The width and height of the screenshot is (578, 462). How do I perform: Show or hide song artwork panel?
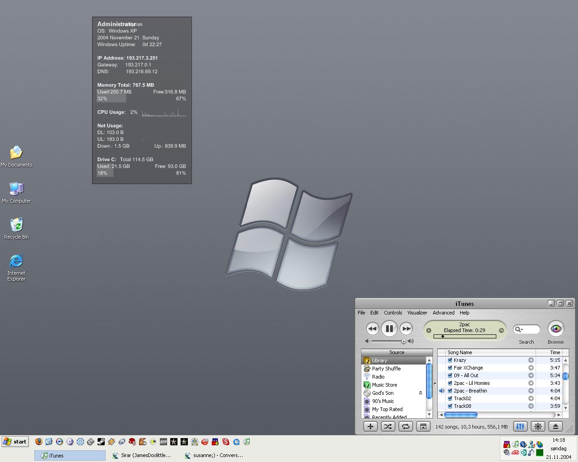click(x=423, y=426)
